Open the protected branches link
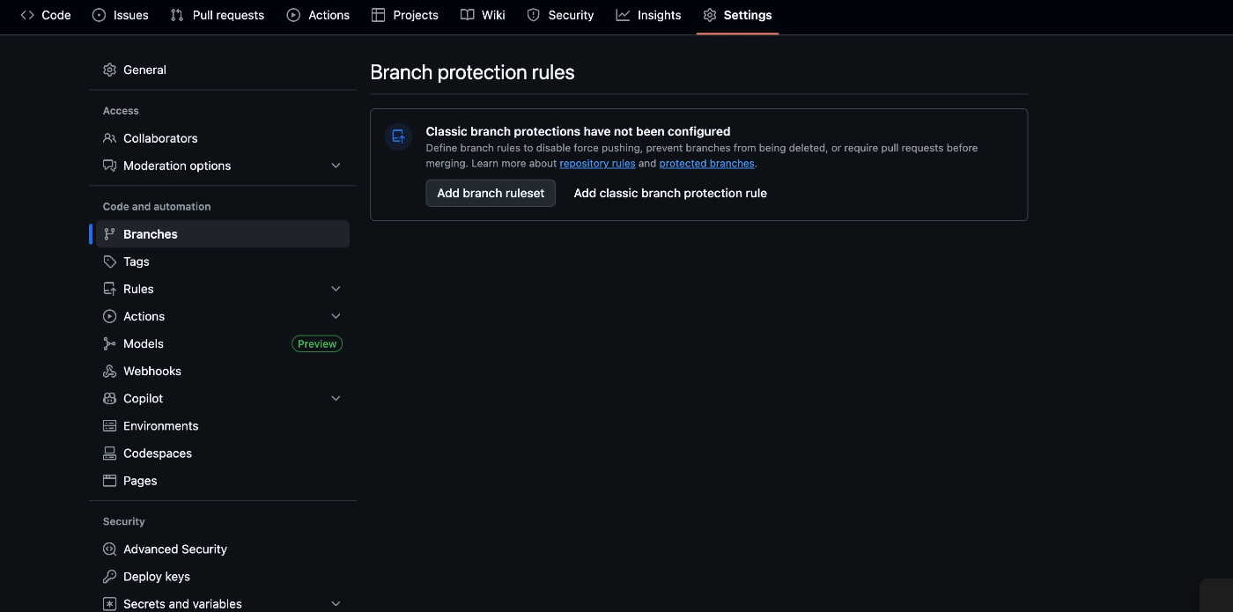 click(x=706, y=163)
